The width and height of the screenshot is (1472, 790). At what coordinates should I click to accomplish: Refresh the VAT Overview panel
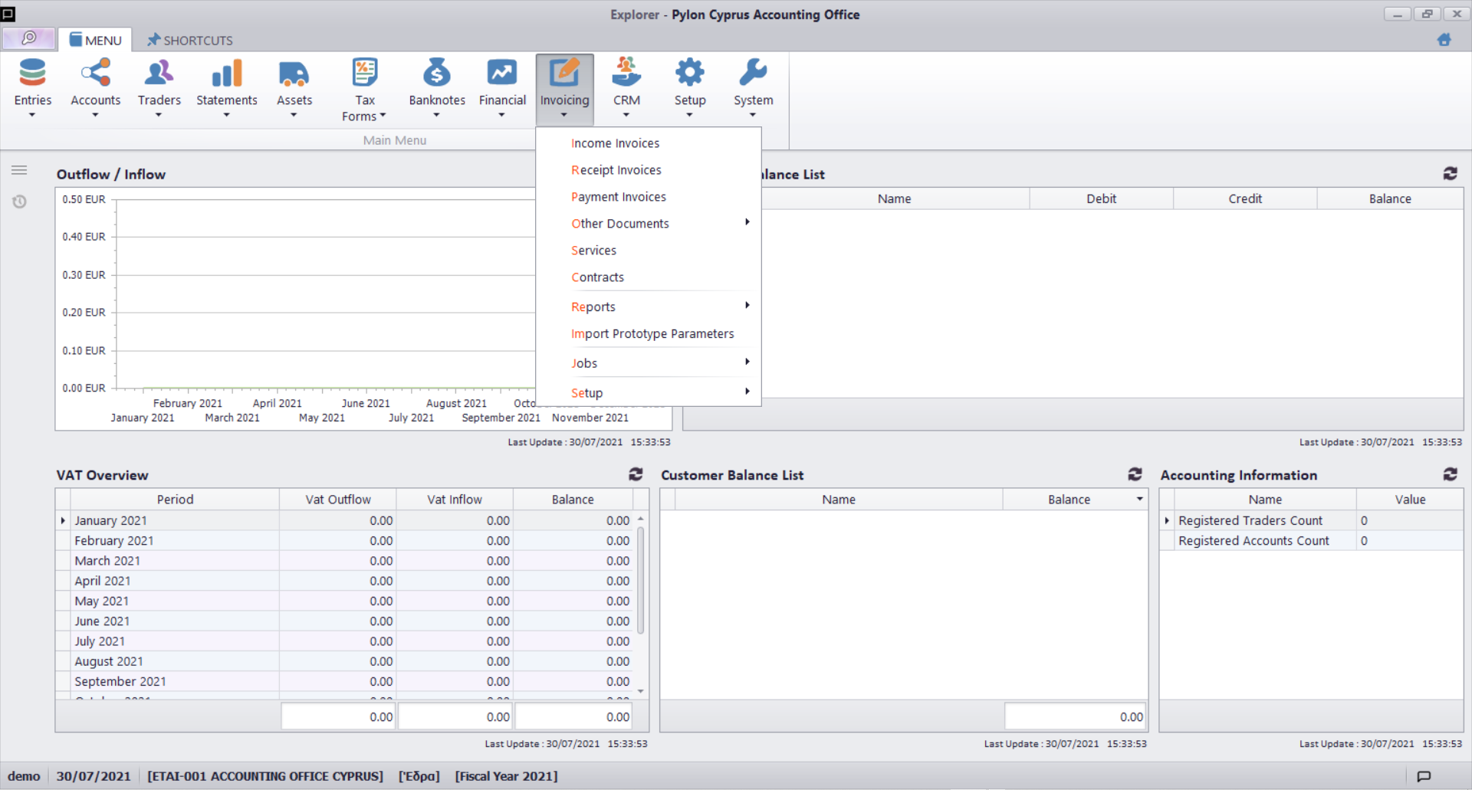tap(636, 474)
